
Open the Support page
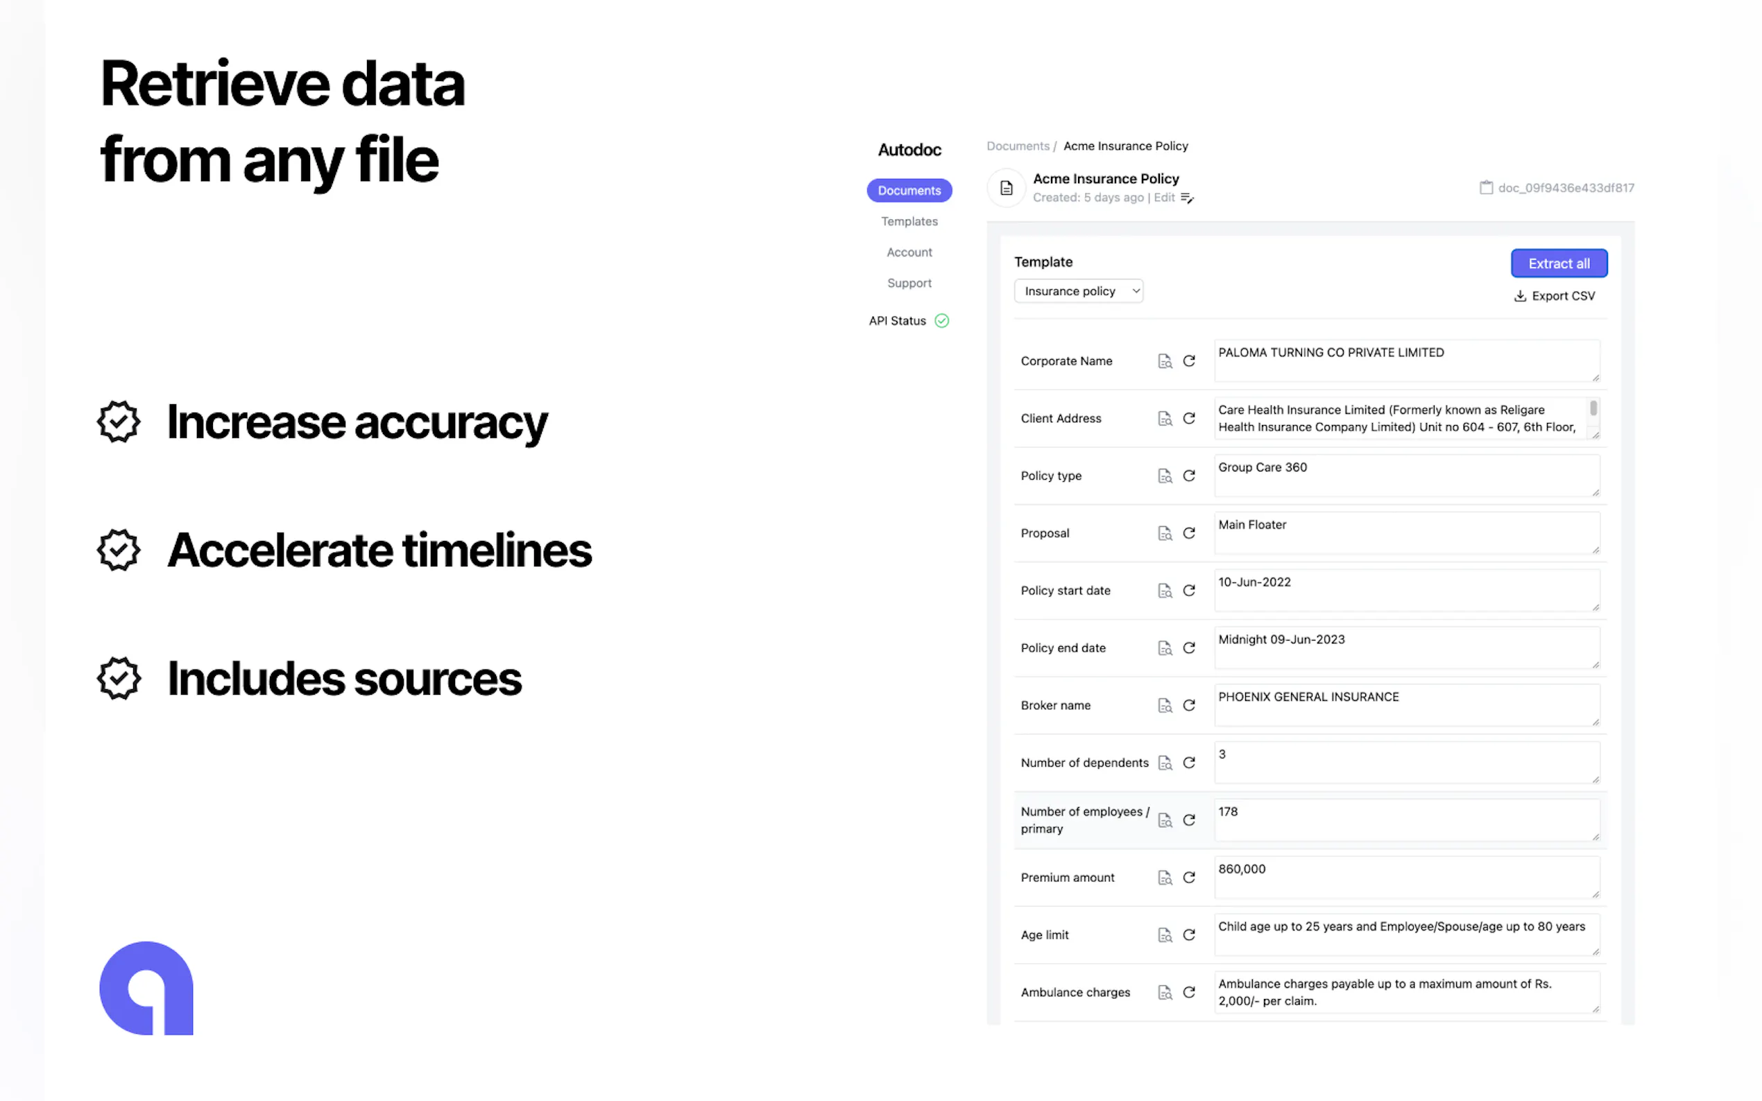pos(908,284)
